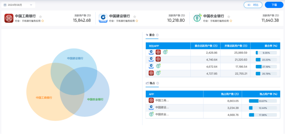Select the 重合 tab
This screenshot has height=134, width=285.
(152, 35)
